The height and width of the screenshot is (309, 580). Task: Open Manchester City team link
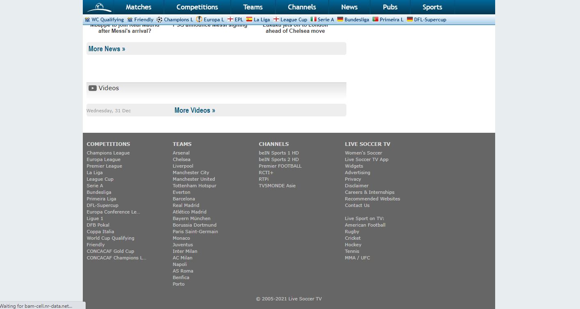(191, 173)
